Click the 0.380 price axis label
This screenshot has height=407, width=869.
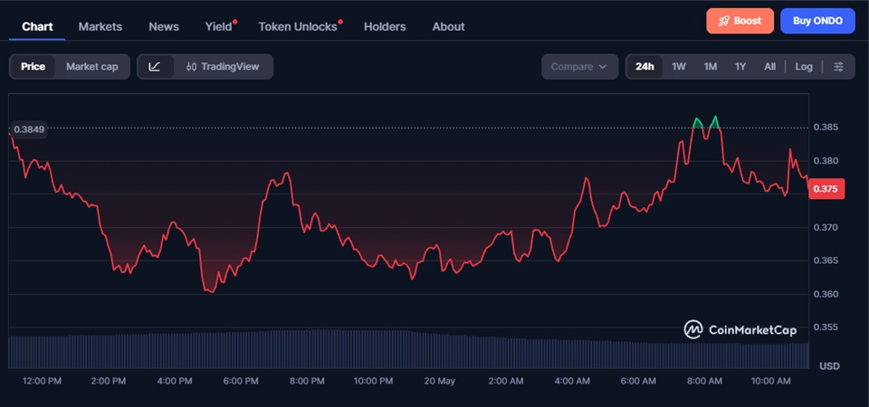point(824,161)
